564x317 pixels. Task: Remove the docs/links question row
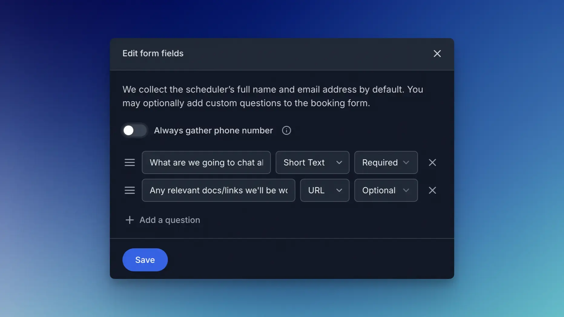(x=432, y=190)
